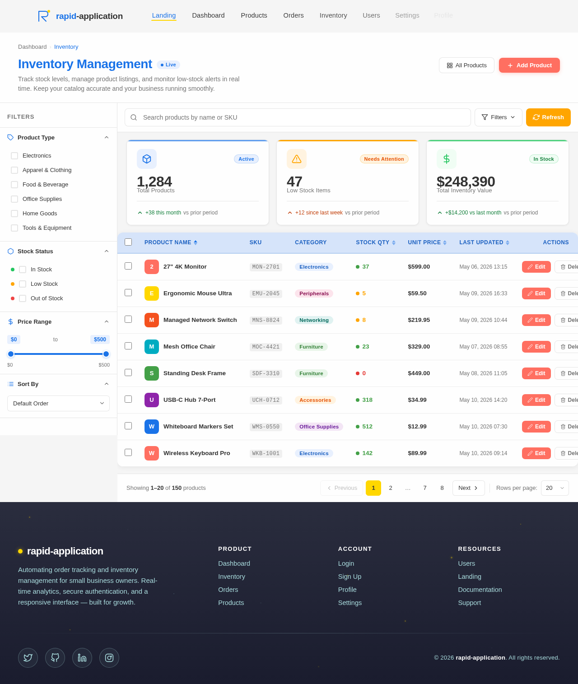Click the Sort By list icon

tap(10, 384)
